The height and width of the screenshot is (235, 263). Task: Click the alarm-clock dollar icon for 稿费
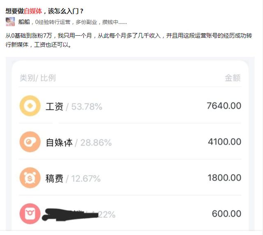[30, 178]
